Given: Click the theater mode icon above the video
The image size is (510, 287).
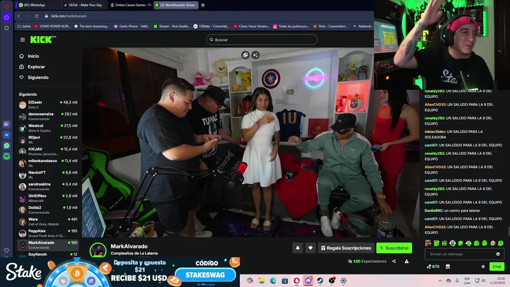Looking at the screenshot, I should pos(245,55).
